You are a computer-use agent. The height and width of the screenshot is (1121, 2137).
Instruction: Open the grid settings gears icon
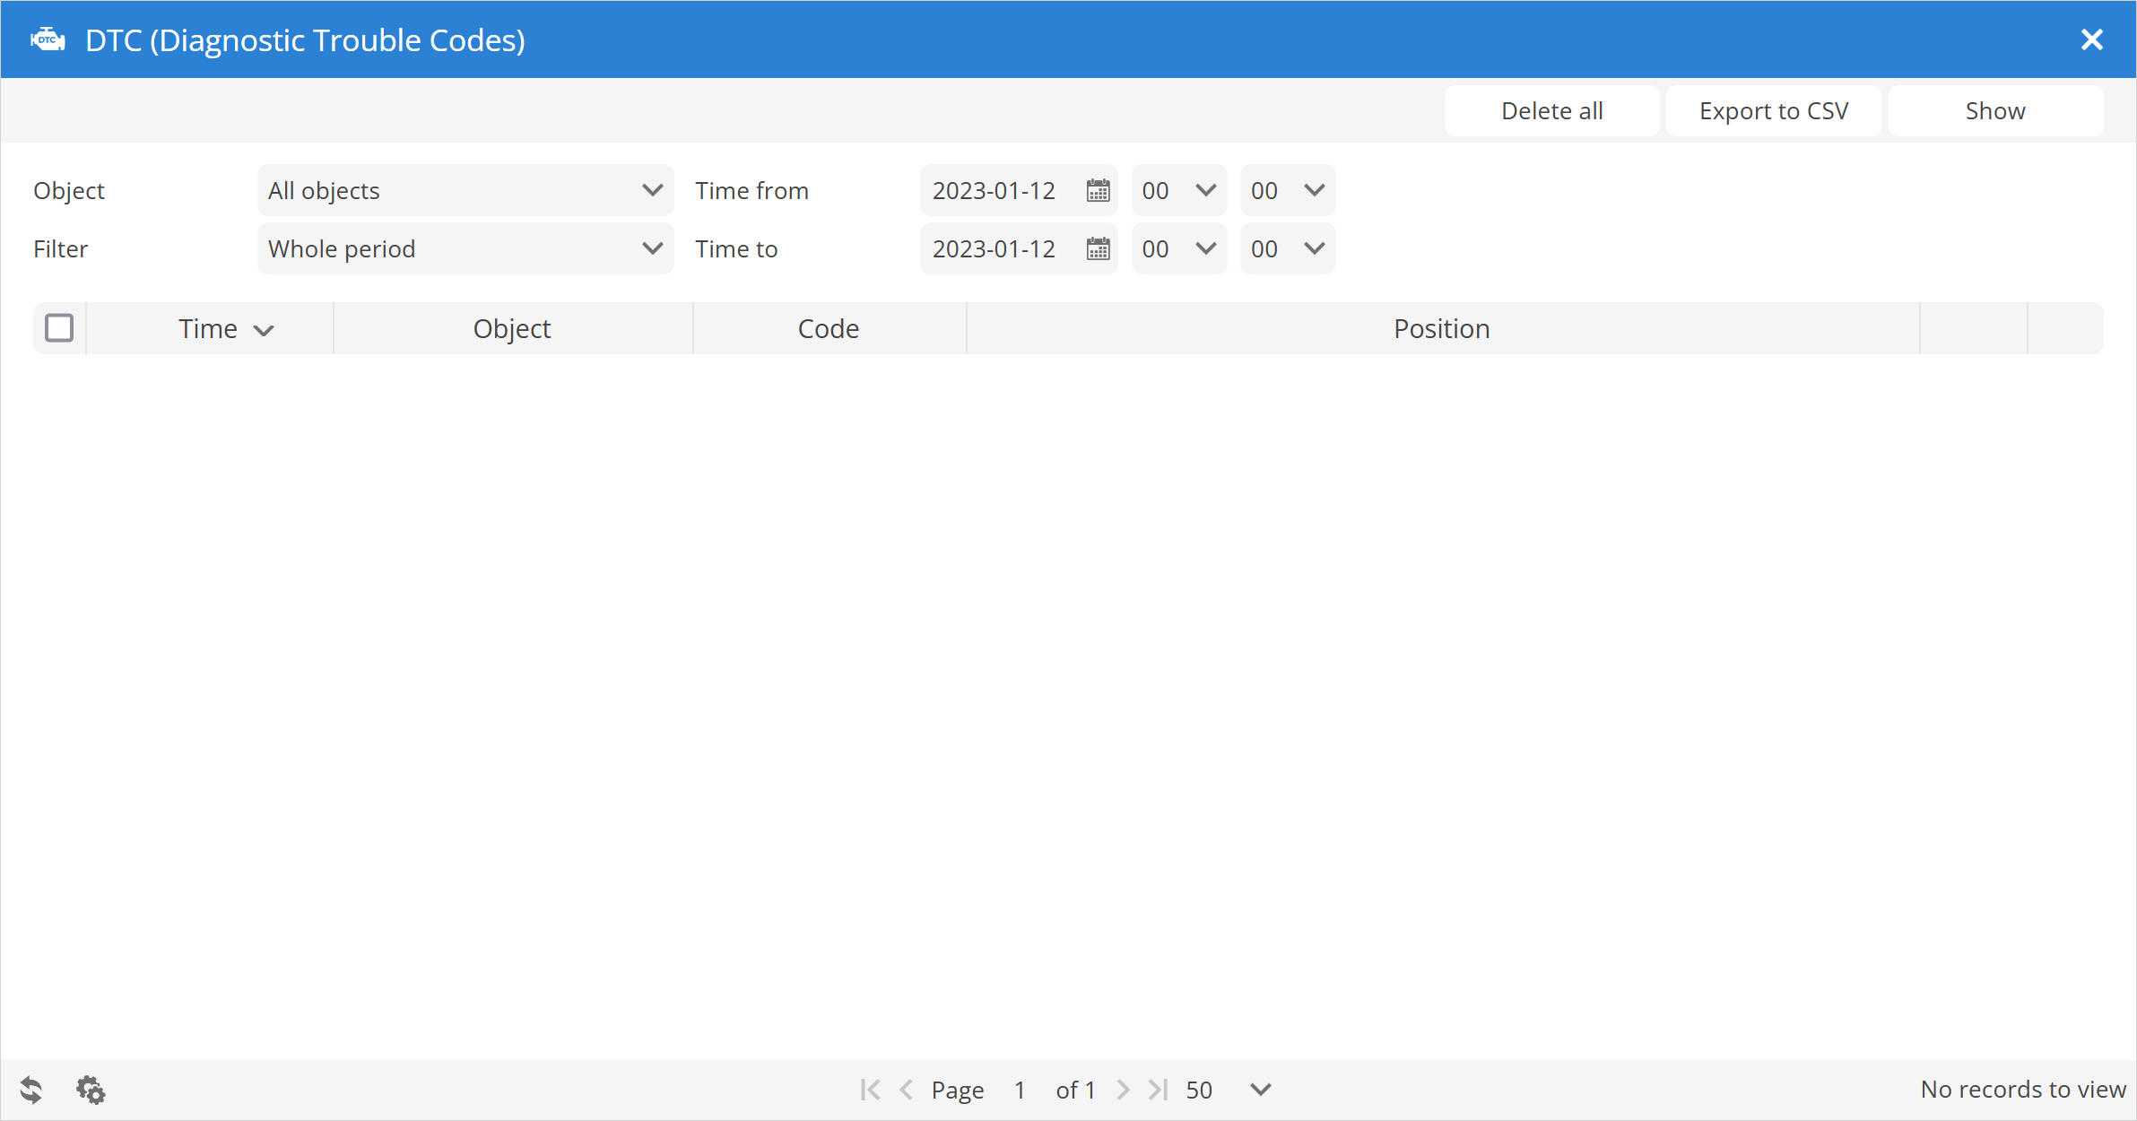[x=91, y=1090]
